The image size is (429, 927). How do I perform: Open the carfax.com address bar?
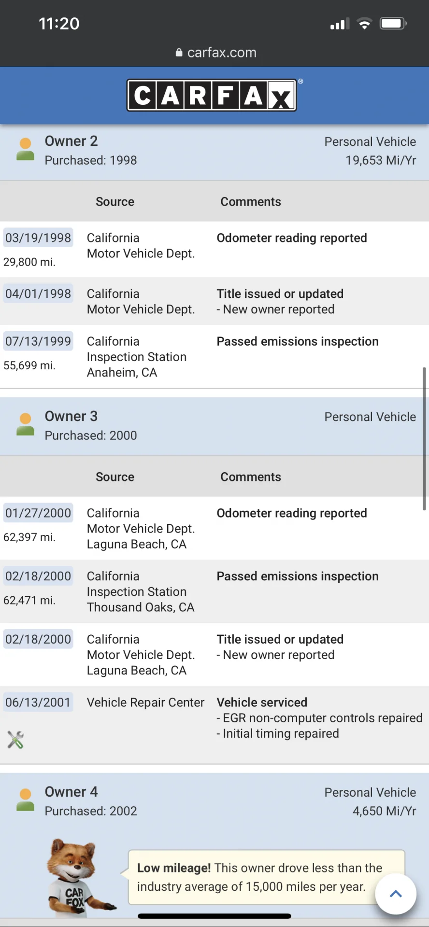(x=216, y=53)
